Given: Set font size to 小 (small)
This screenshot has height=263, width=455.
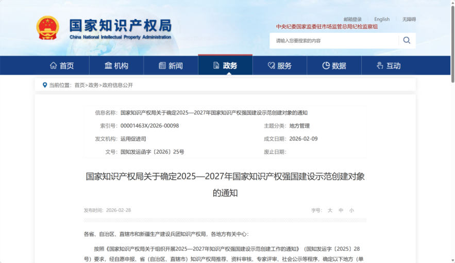Looking at the screenshot, I should point(351,211).
